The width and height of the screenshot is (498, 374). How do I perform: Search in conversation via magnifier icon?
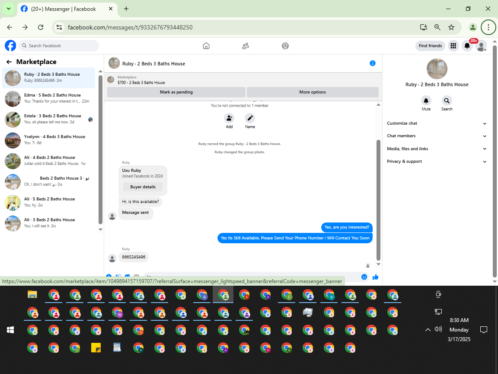pos(447,100)
